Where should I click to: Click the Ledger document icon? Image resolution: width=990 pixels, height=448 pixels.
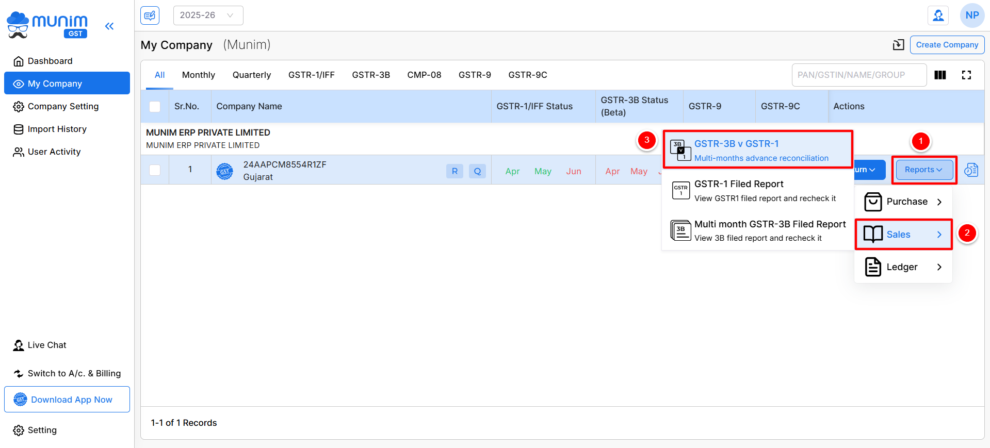873,267
